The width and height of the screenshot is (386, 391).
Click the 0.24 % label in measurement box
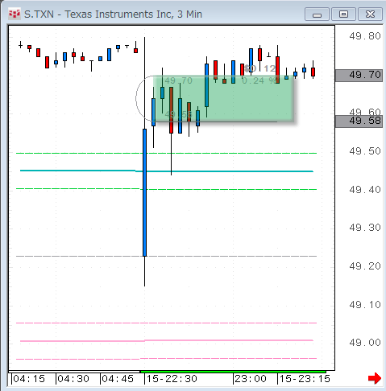pos(259,80)
